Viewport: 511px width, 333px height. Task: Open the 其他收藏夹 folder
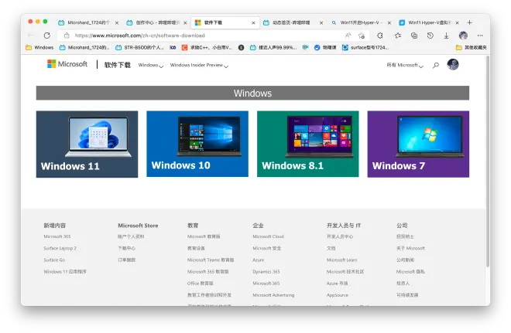471,47
